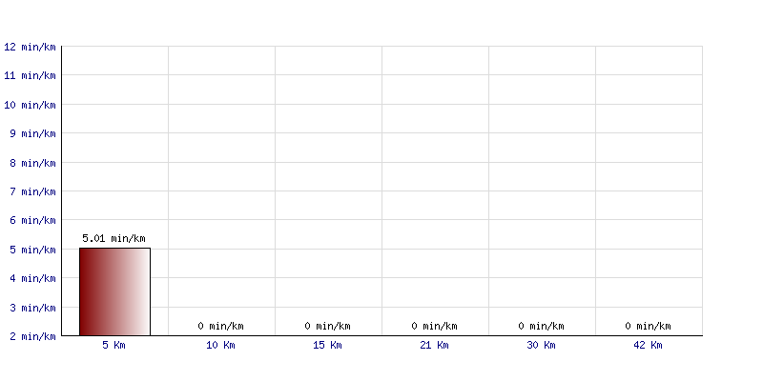
Task: Click the 15 Km axis label
Action: point(327,345)
